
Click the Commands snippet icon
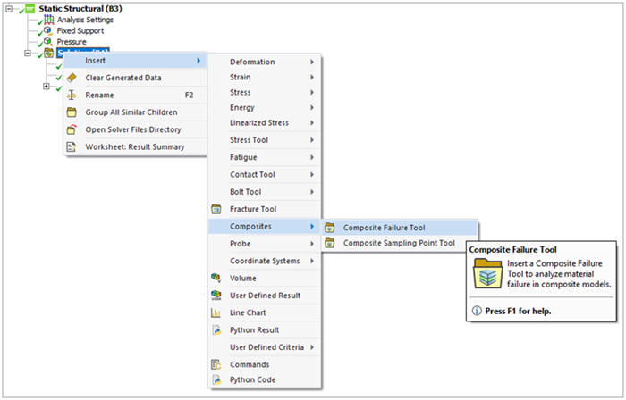click(x=216, y=364)
